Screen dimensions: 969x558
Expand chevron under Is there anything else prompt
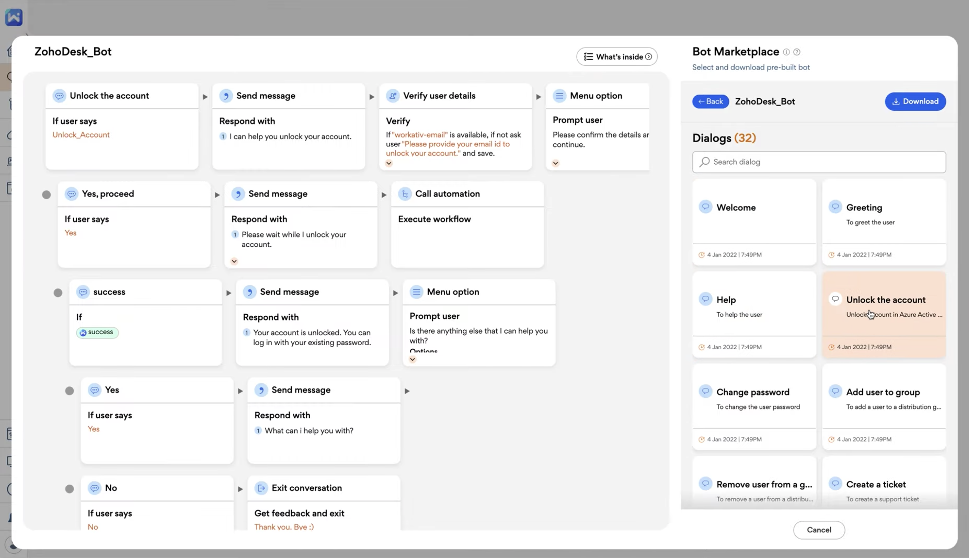point(412,359)
